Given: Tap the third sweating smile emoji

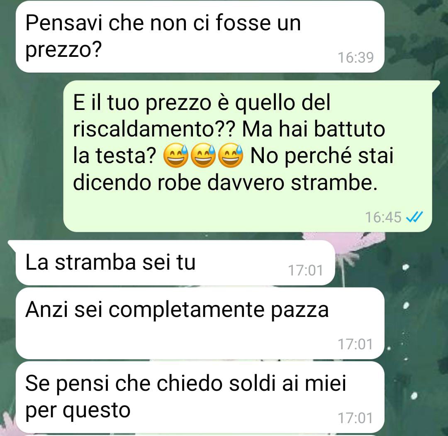Looking at the screenshot, I should pyautogui.click(x=231, y=156).
